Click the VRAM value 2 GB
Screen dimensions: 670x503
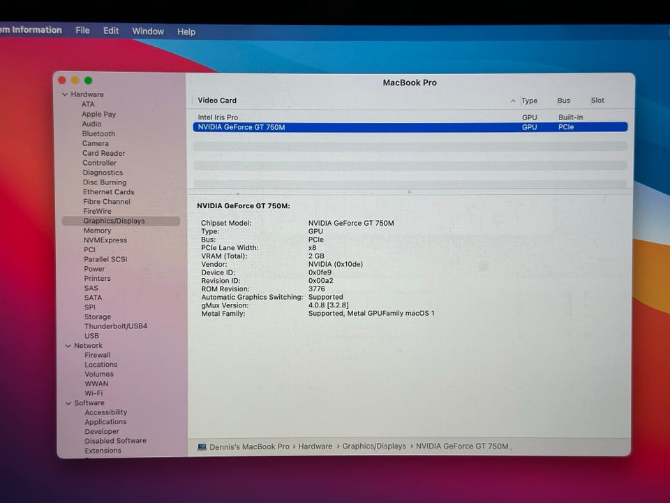(x=316, y=256)
